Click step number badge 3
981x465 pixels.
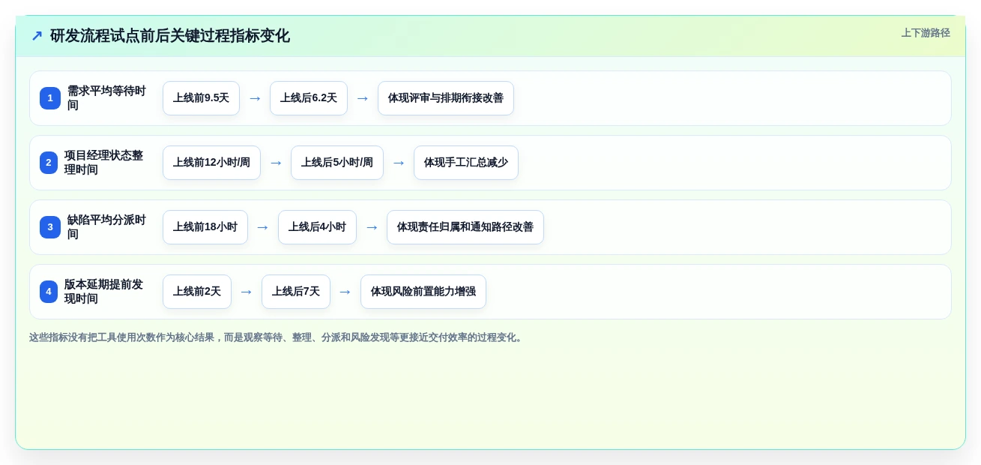point(50,227)
